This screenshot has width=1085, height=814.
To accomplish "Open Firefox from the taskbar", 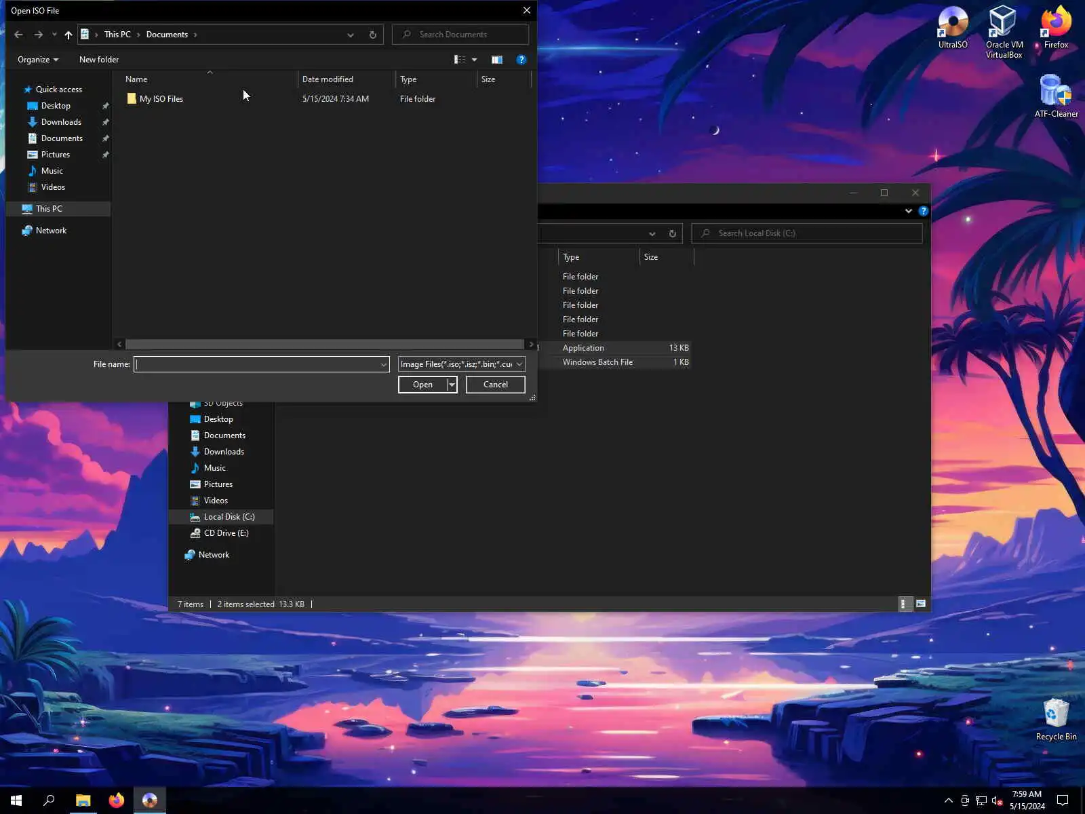I will coord(116,800).
